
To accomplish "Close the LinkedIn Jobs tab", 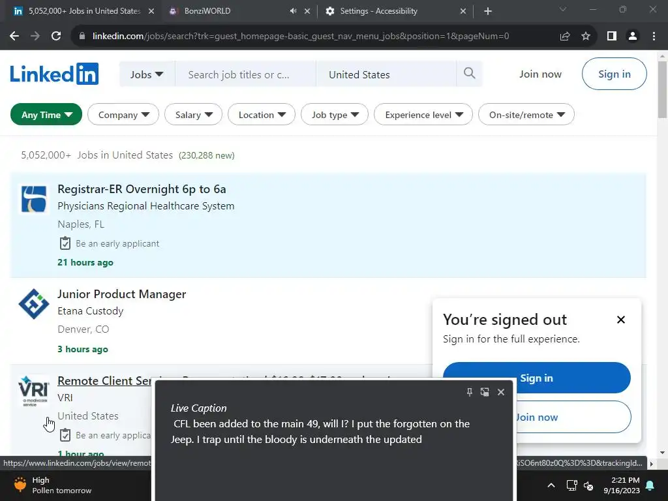I will tap(151, 11).
